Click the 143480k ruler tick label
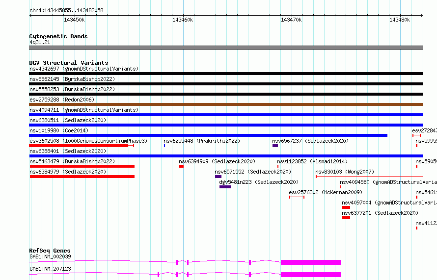The image size is (437, 280). [x=400, y=20]
